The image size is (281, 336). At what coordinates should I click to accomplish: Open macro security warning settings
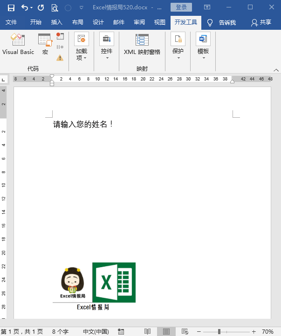pyautogui.click(x=60, y=58)
